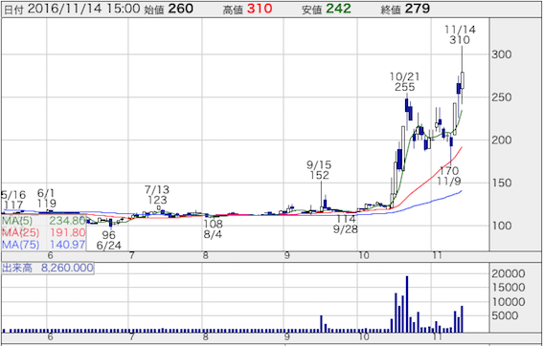Click the 10000 volume axis label
This screenshot has width=543, height=346.
[509, 302]
